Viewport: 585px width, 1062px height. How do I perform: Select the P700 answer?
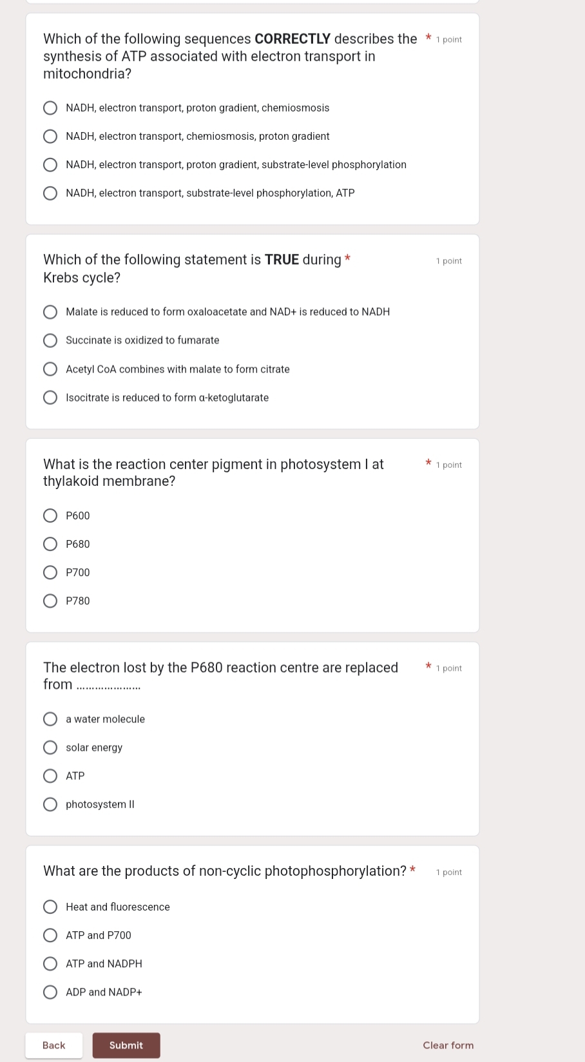tap(50, 572)
